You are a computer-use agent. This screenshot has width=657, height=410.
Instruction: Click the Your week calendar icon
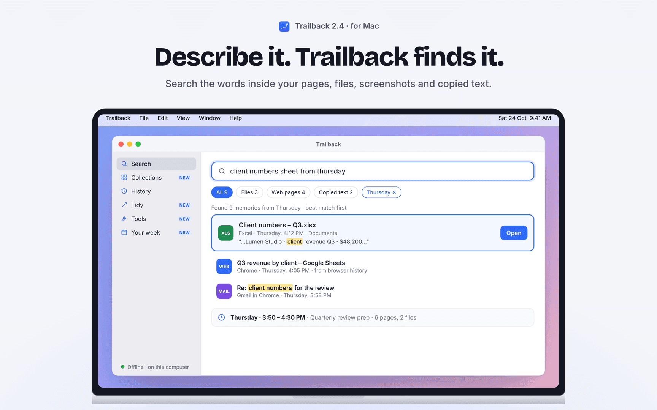coord(124,232)
